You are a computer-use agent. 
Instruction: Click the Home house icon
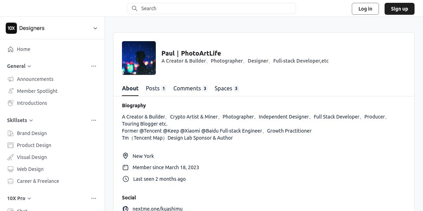coord(11,49)
